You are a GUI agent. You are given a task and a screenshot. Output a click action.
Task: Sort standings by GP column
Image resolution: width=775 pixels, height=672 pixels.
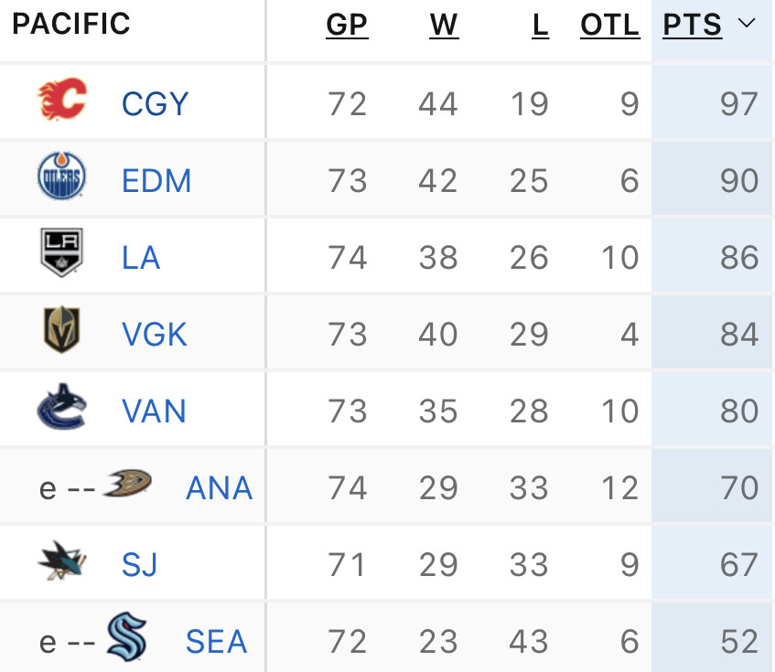347,26
